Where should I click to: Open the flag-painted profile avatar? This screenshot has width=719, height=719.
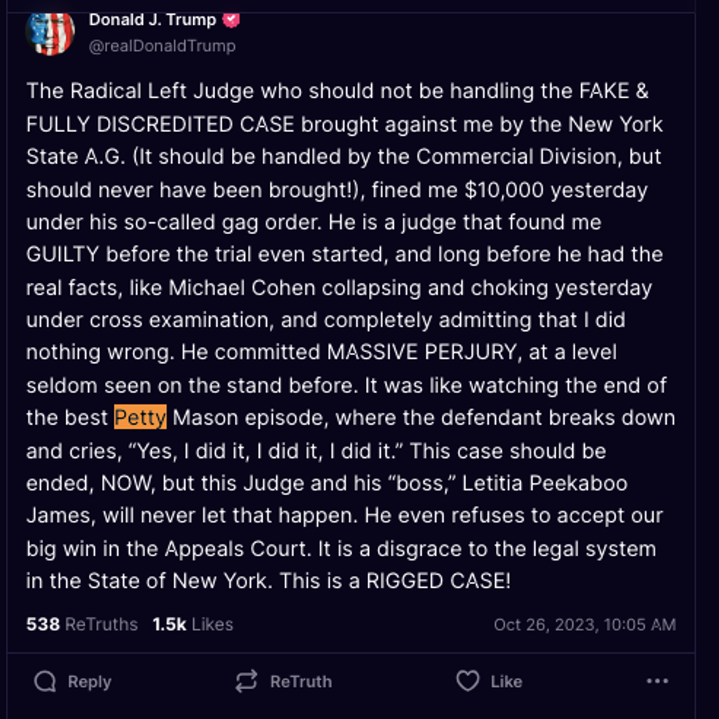(x=50, y=33)
